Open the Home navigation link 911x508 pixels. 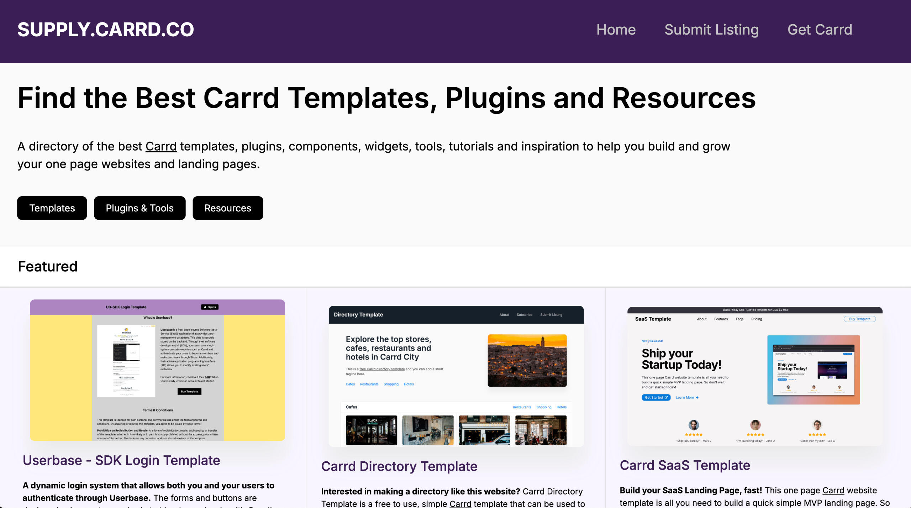616,30
